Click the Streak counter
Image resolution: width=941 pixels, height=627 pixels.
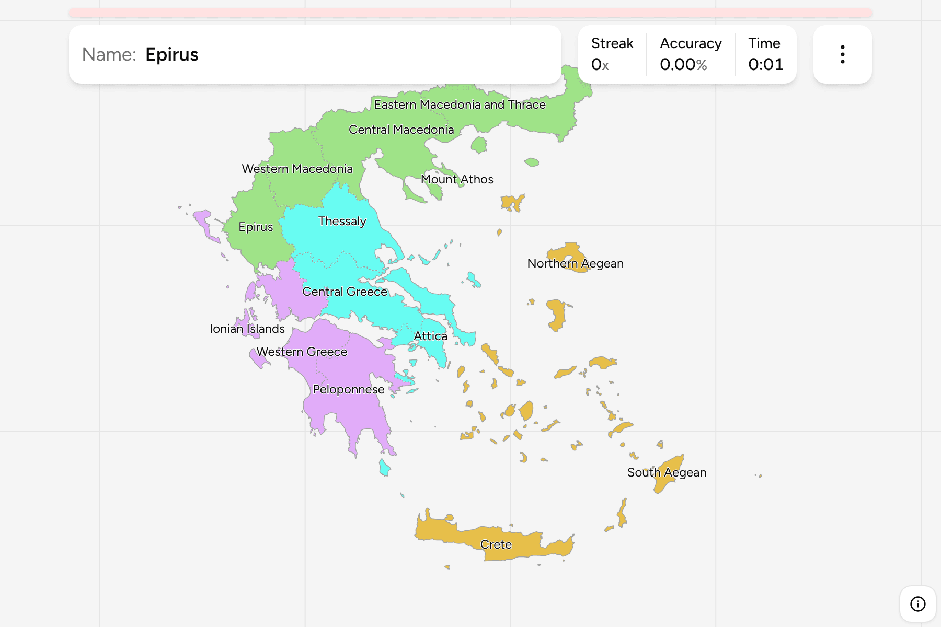click(612, 54)
